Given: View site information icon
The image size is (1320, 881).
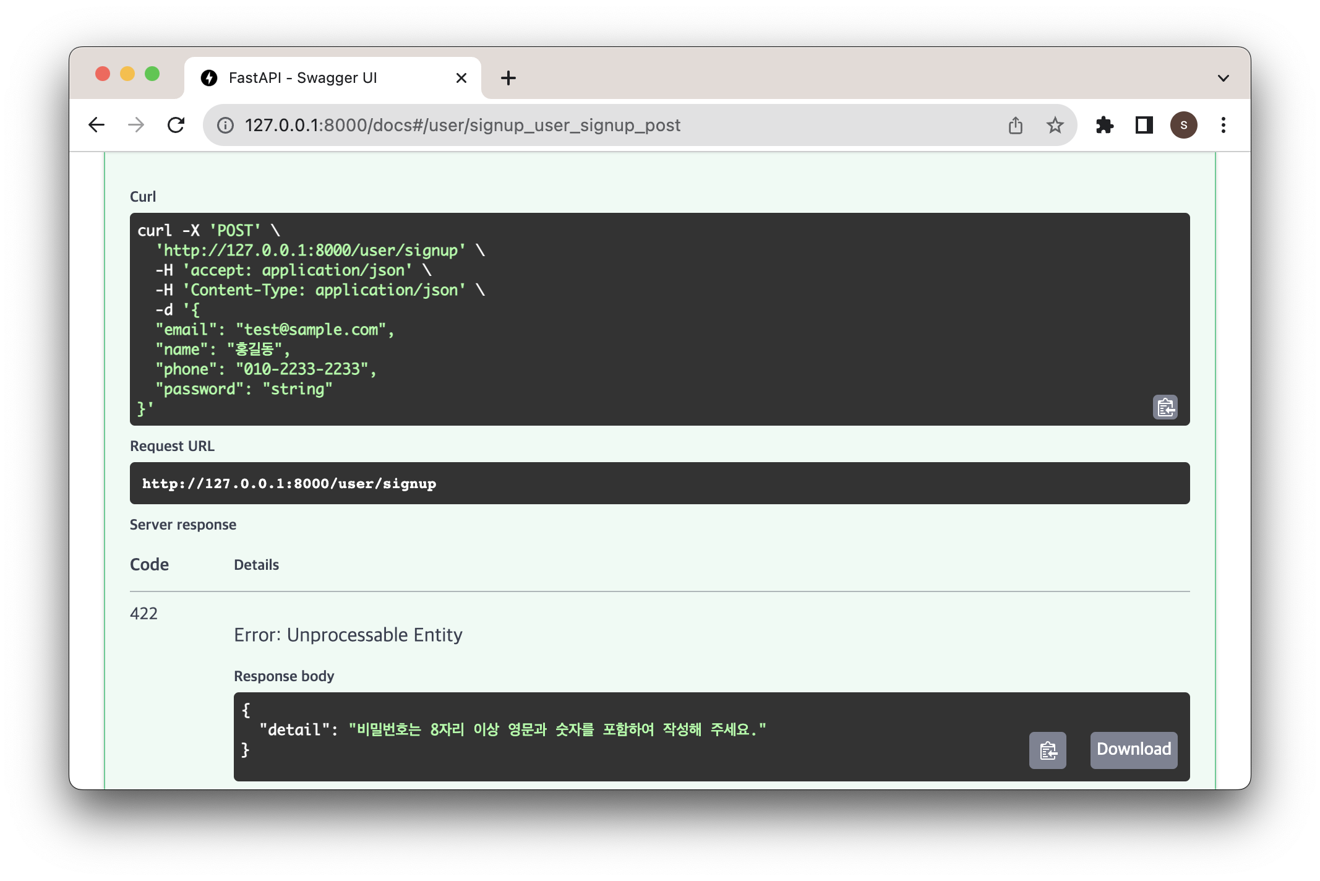Looking at the screenshot, I should (x=225, y=126).
